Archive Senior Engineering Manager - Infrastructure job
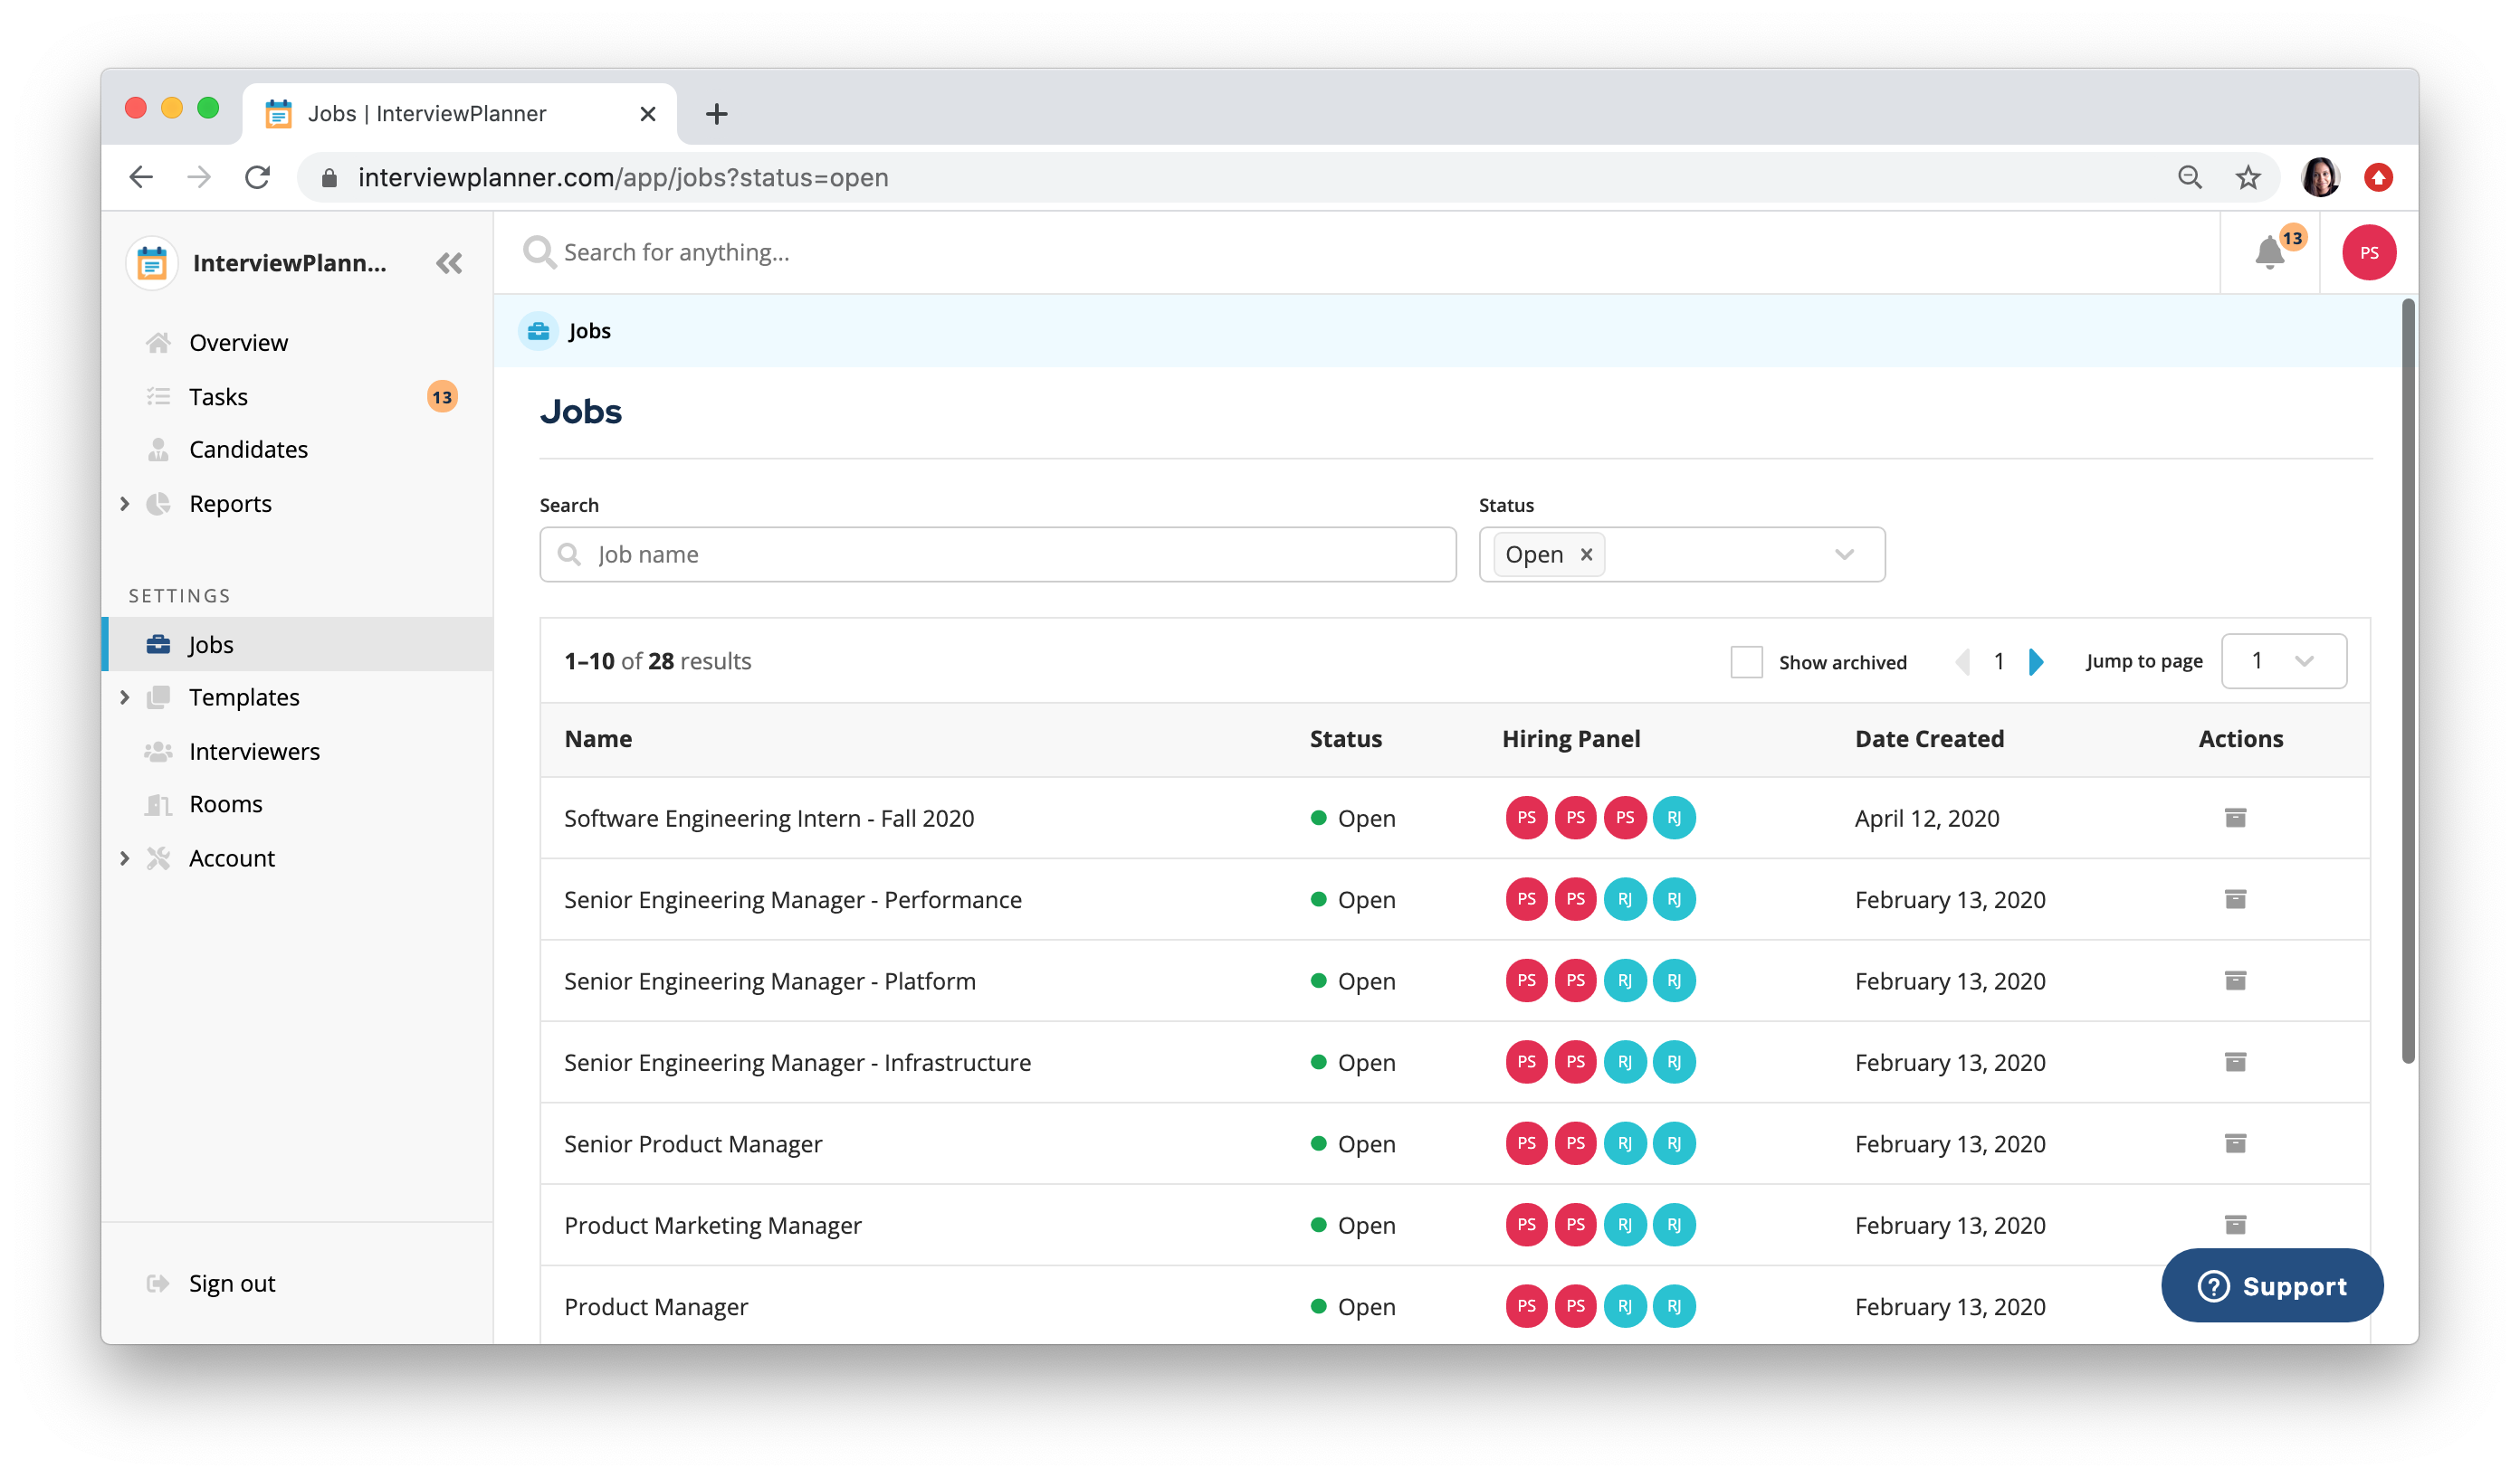 tap(2235, 1061)
